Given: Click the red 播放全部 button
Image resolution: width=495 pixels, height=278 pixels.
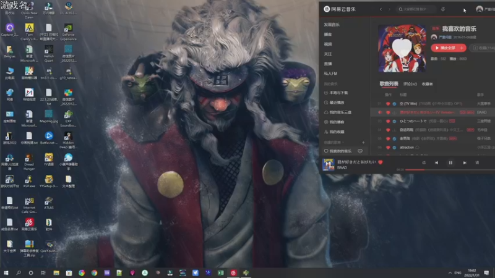Looking at the screenshot, I should point(445,48).
